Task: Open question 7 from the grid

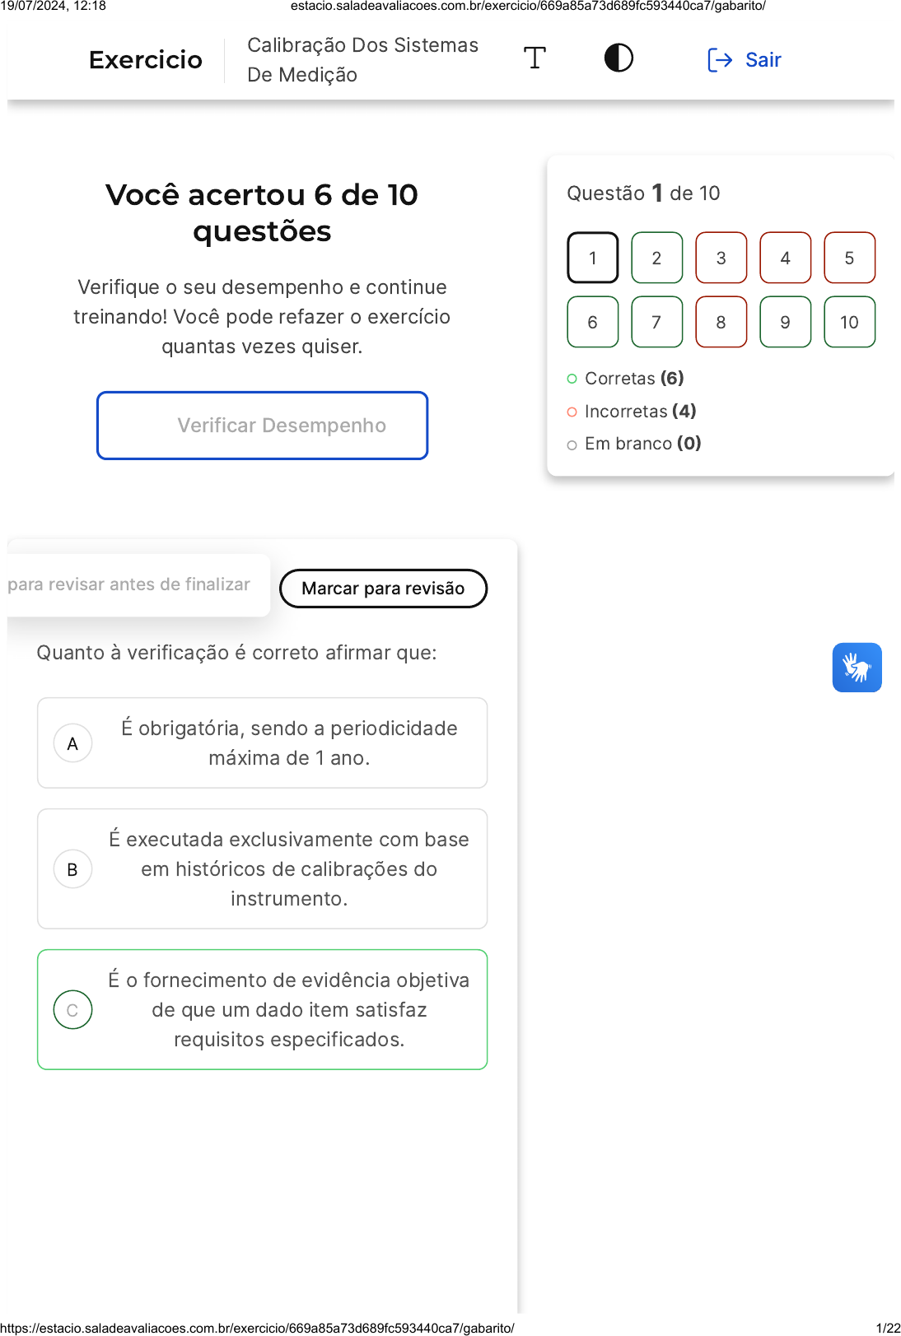Action: click(656, 323)
